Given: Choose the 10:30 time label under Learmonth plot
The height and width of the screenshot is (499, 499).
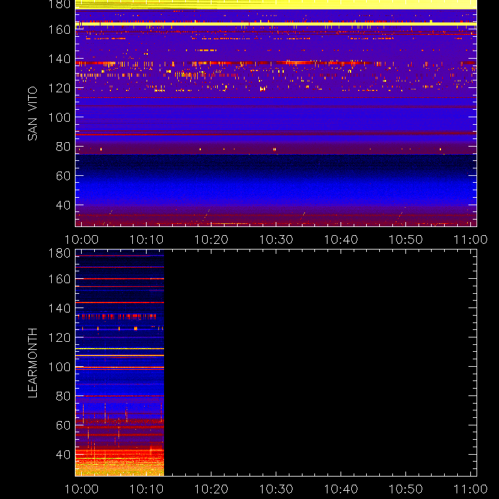Looking at the screenshot, I should (x=276, y=489).
